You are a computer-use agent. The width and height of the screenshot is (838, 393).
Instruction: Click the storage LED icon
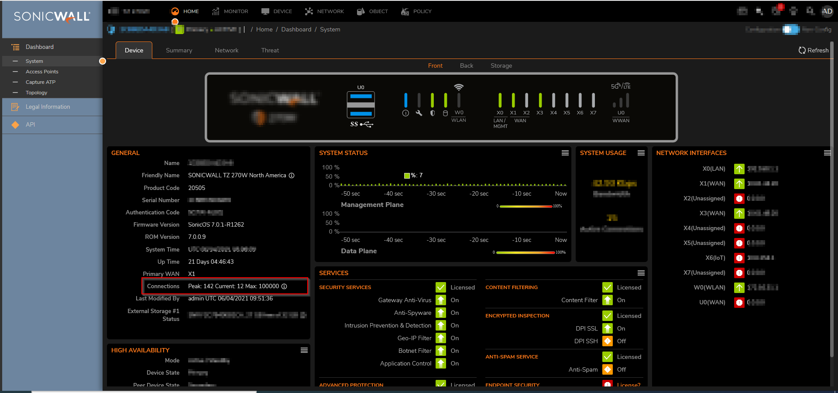(x=446, y=113)
